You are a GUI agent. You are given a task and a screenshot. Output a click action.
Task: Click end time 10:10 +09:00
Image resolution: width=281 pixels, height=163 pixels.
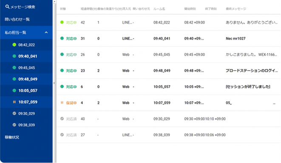[215, 119]
